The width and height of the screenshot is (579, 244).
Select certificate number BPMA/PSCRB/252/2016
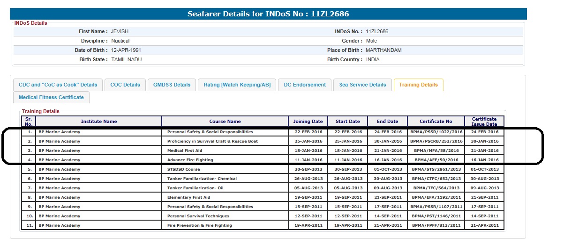436,141
